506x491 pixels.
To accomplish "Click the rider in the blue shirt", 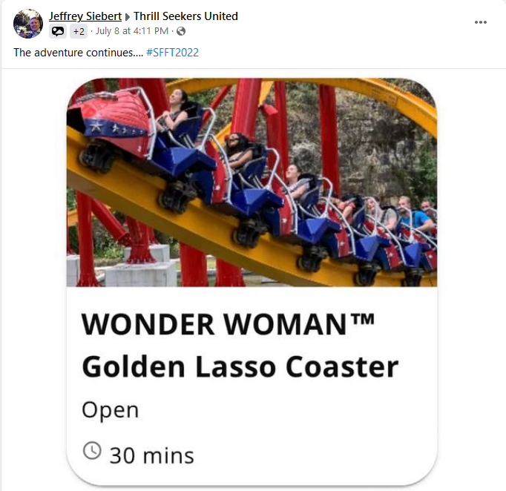I will pos(412,214).
